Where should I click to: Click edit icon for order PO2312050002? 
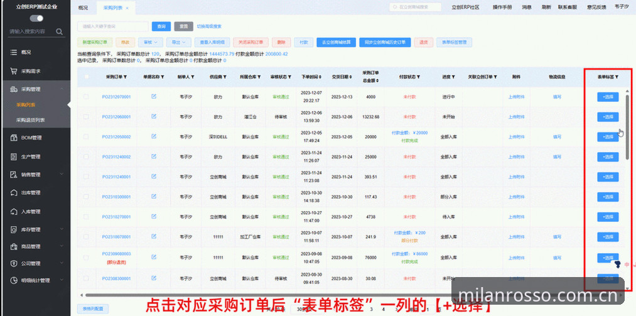[154, 136]
